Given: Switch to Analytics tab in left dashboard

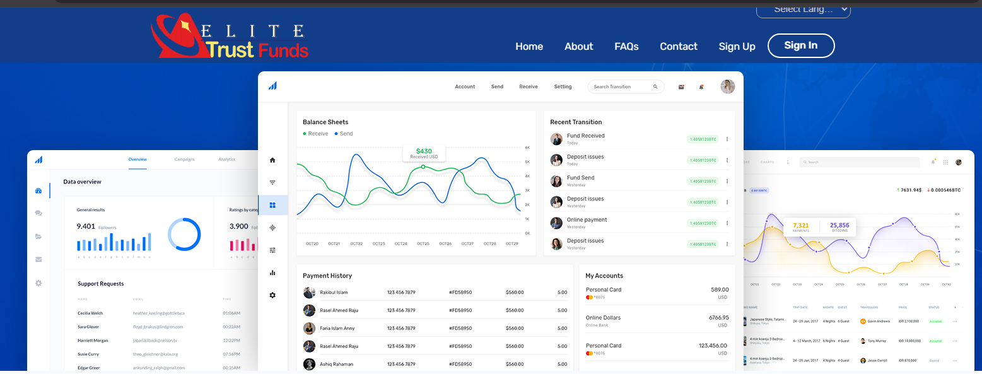Looking at the screenshot, I should click(227, 160).
